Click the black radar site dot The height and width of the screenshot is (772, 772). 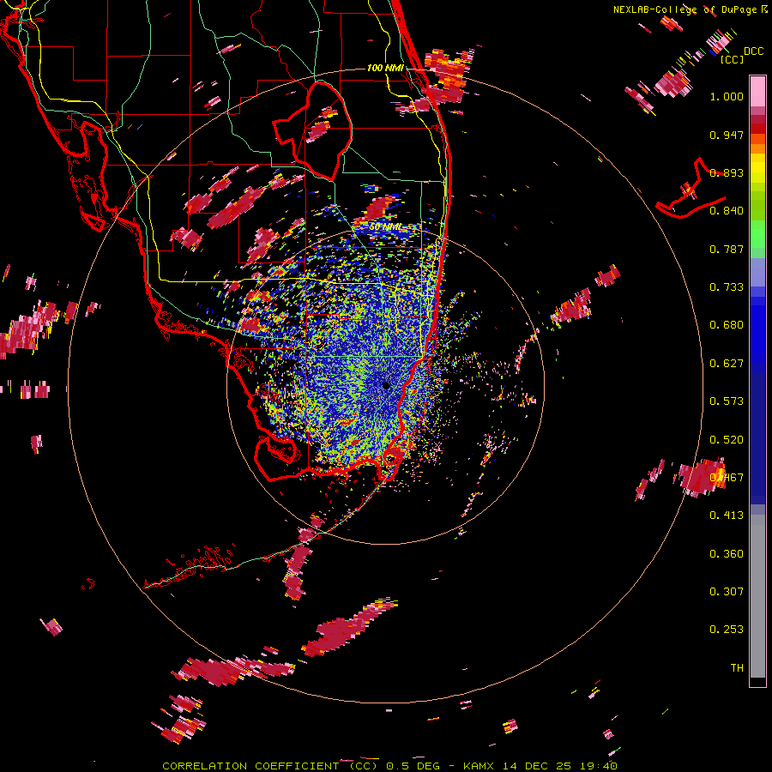tap(386, 385)
